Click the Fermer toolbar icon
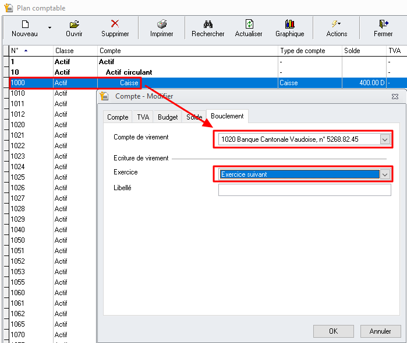 coord(383,24)
